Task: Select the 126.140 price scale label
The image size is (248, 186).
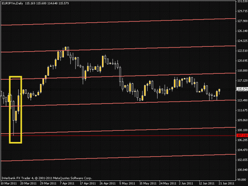Action: click(x=242, y=31)
